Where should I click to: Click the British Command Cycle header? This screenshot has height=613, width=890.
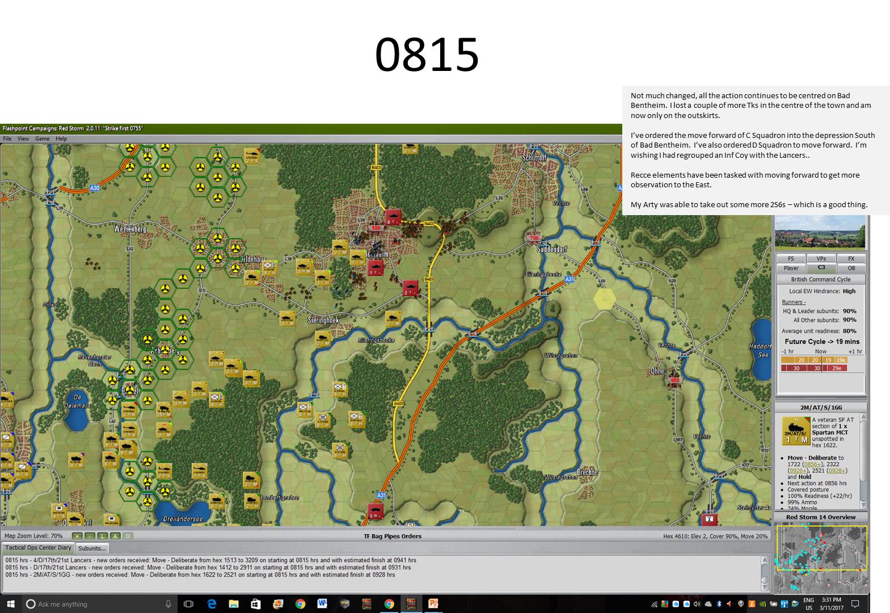click(821, 279)
